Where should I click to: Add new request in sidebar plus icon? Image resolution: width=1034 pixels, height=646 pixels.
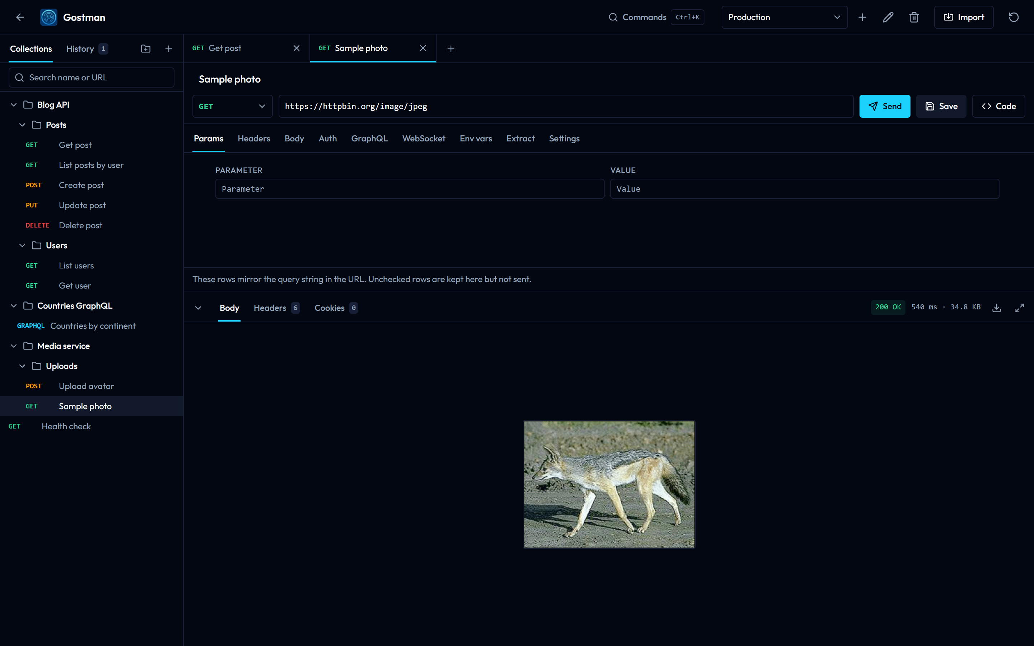coord(169,49)
